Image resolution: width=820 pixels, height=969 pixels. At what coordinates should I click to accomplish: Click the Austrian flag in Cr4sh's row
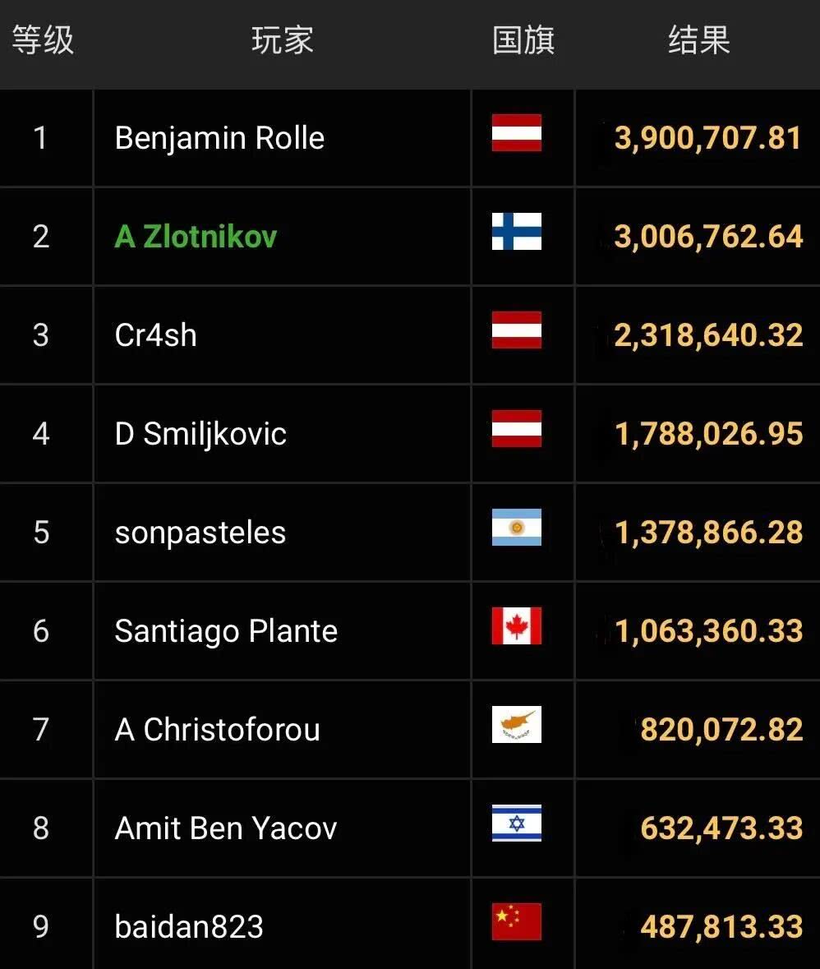coord(516,330)
